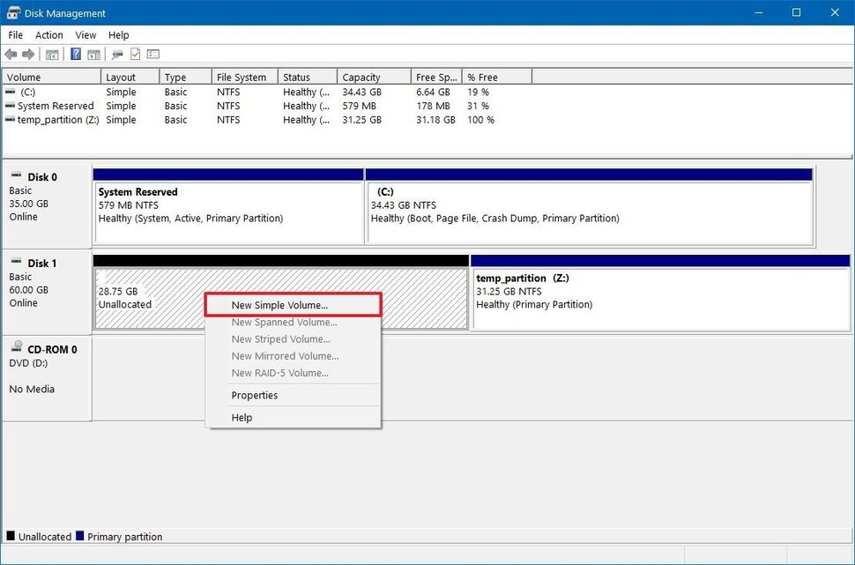The height and width of the screenshot is (565, 855).
Task: Click the list view toolbar icon
Action: pos(152,54)
